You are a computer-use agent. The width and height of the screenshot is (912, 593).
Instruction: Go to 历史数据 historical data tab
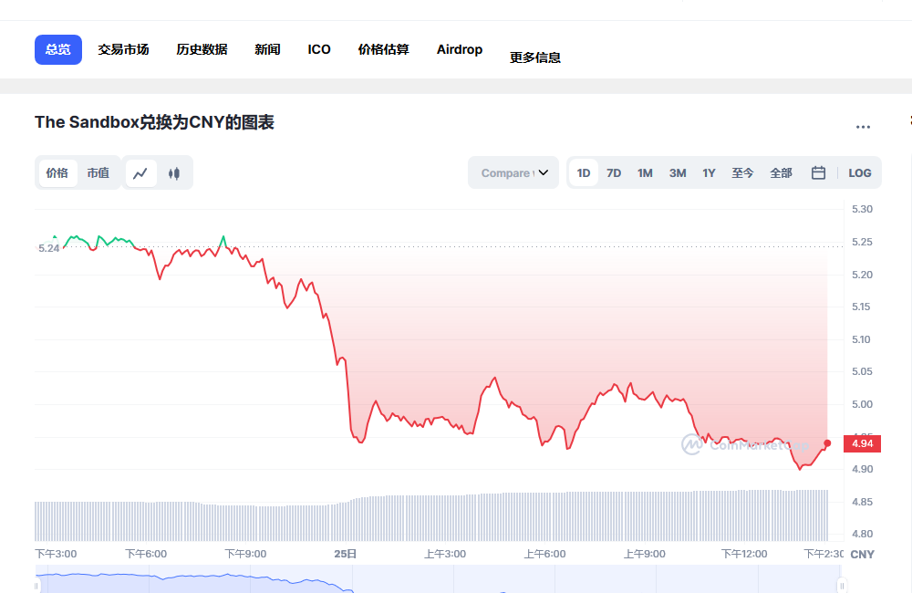click(202, 49)
